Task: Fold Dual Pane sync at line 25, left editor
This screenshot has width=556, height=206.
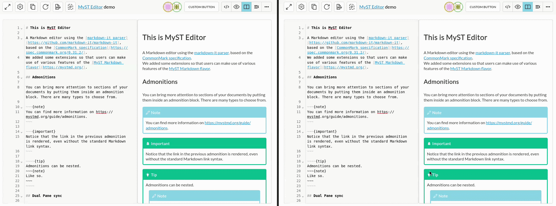Action: click(x=22, y=196)
